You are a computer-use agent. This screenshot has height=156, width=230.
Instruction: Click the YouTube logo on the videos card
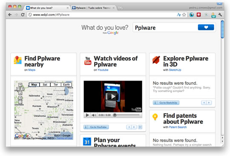tap(88, 61)
